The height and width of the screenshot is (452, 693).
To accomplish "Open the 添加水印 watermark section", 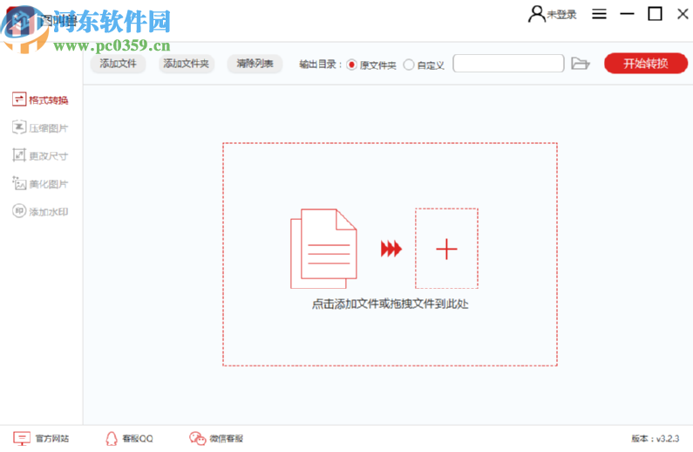I will tap(40, 211).
